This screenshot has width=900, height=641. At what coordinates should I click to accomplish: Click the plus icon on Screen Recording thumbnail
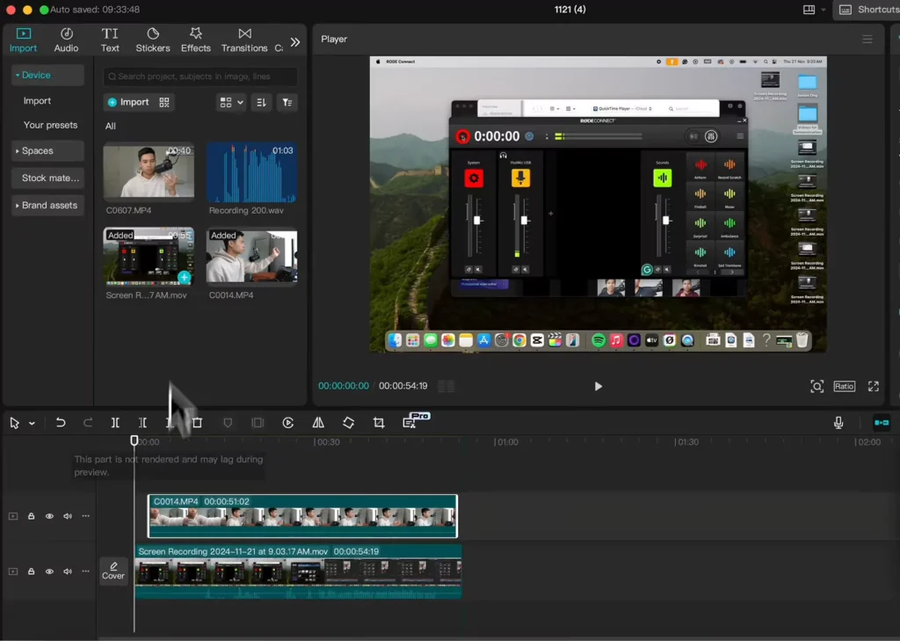[185, 278]
